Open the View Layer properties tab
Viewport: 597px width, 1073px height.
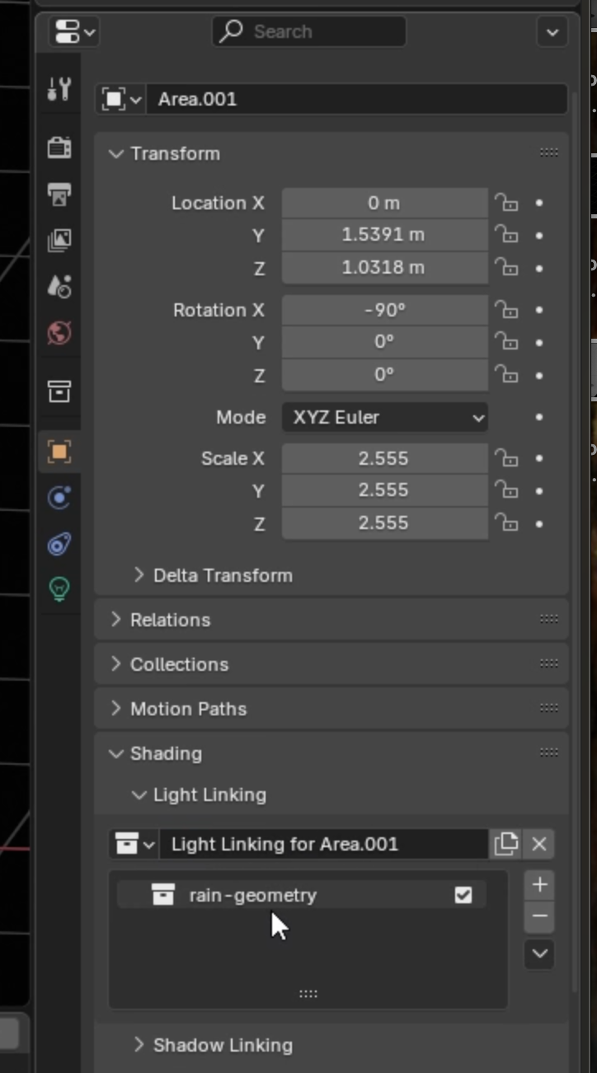point(59,241)
